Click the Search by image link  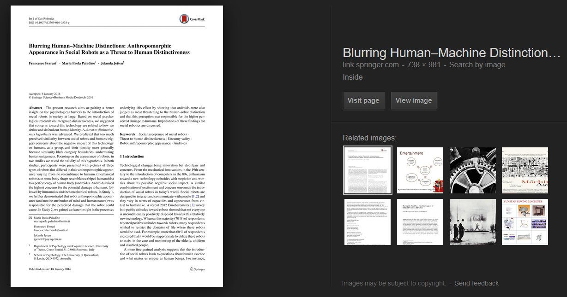pos(477,64)
